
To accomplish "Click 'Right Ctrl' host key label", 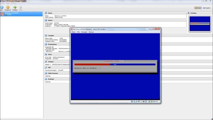I will pyautogui.click(x=155, y=101).
